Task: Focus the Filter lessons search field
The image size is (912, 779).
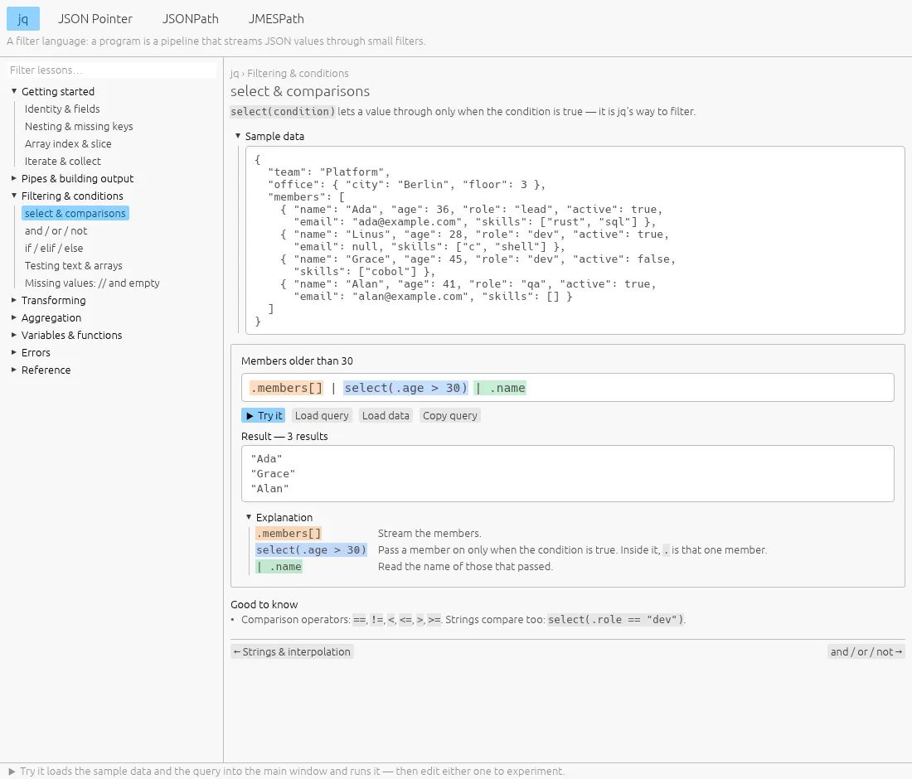Action: [x=112, y=70]
